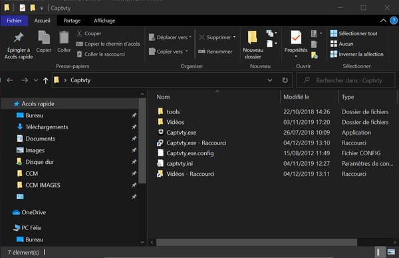Go up one folder level arrow
The width and height of the screenshot is (399, 258).
tap(45, 81)
